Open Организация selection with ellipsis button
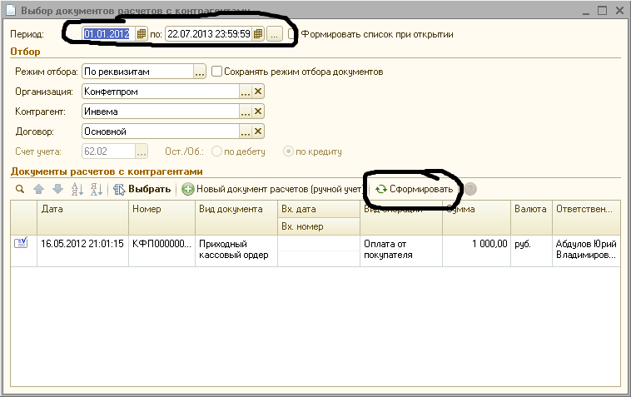The image size is (631, 397). pos(246,92)
